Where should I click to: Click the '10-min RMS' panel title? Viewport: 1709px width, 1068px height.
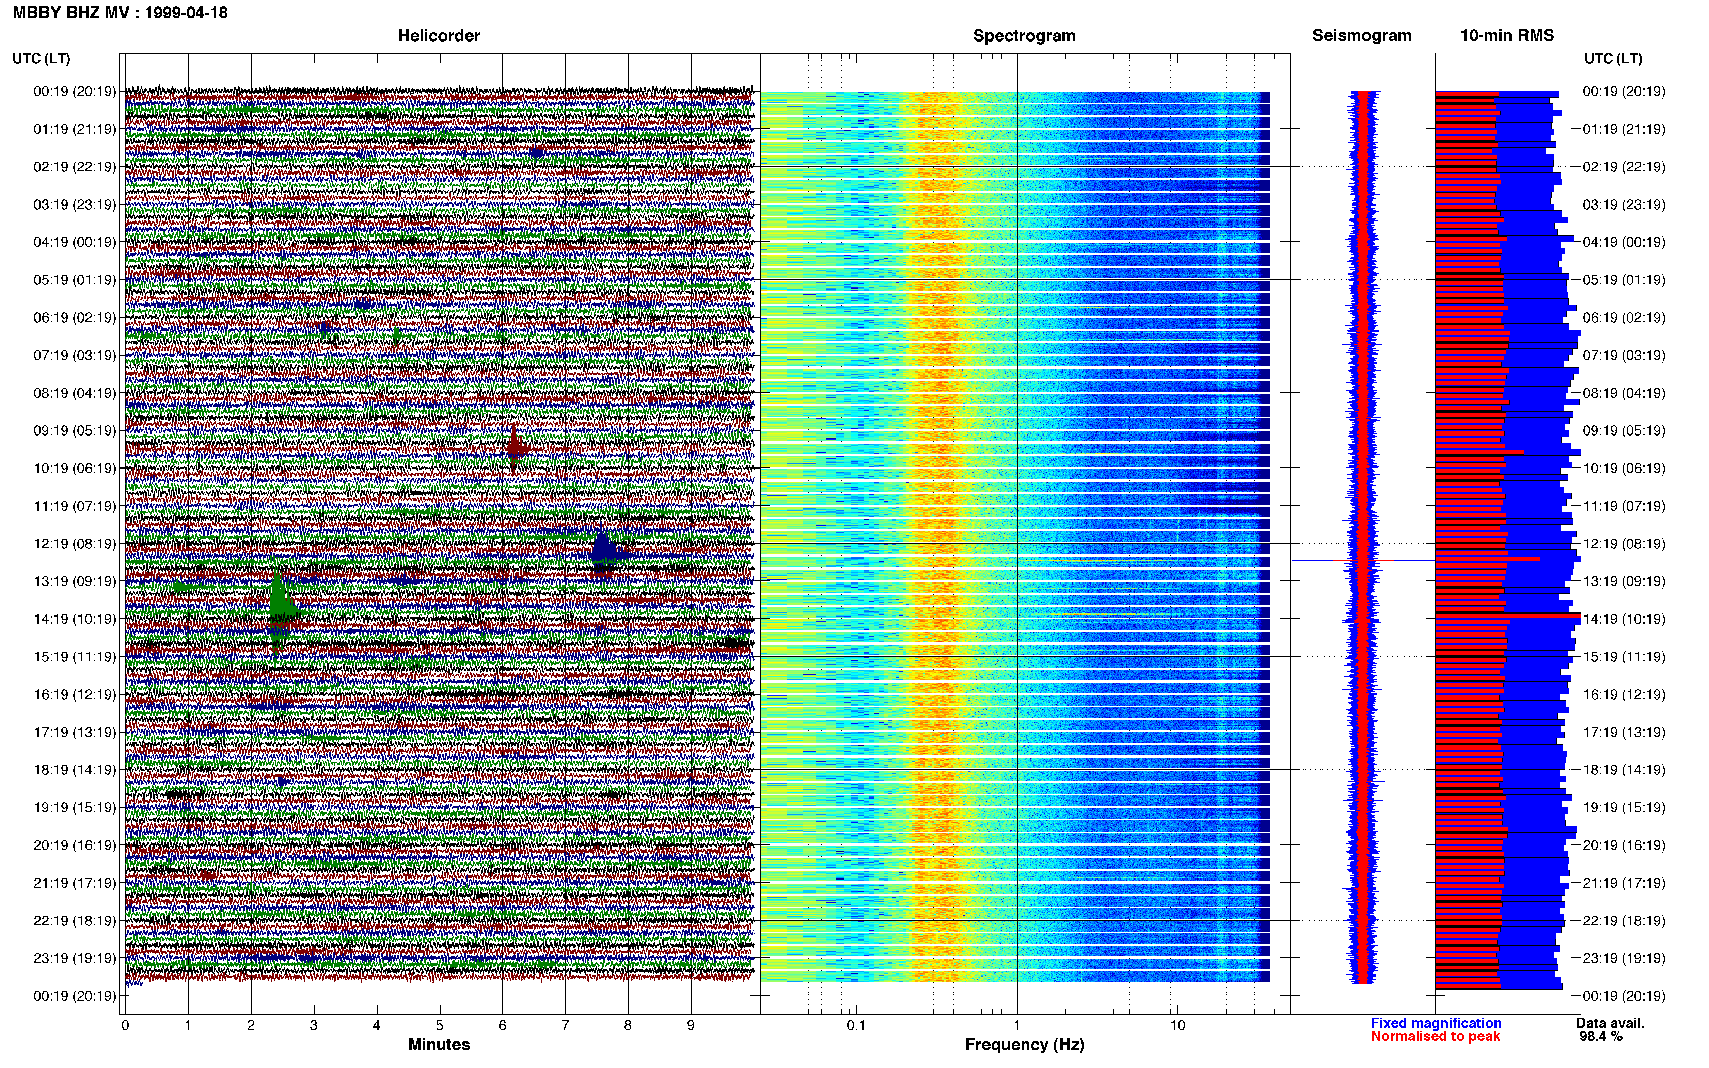pyautogui.click(x=1507, y=35)
